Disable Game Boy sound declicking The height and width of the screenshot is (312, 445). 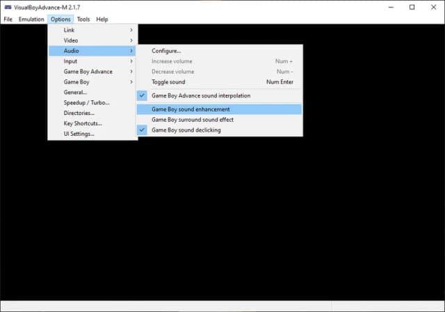pos(219,130)
